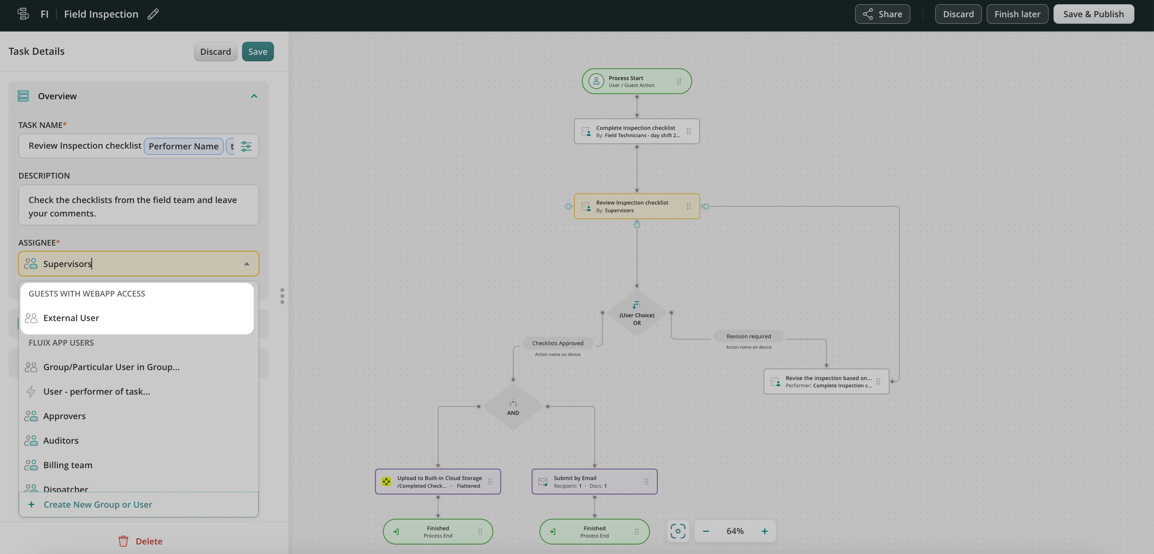Click the trash Delete icon
This screenshot has height=554, width=1154.
pyautogui.click(x=123, y=541)
